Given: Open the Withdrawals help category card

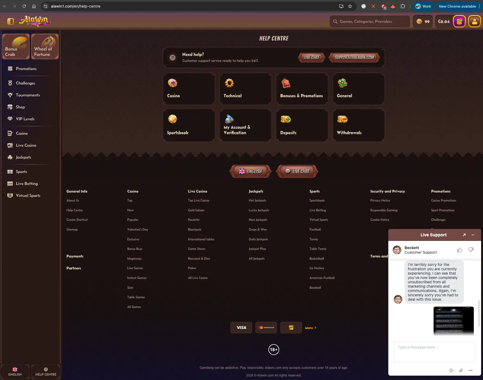Looking at the screenshot, I should pyautogui.click(x=358, y=125).
